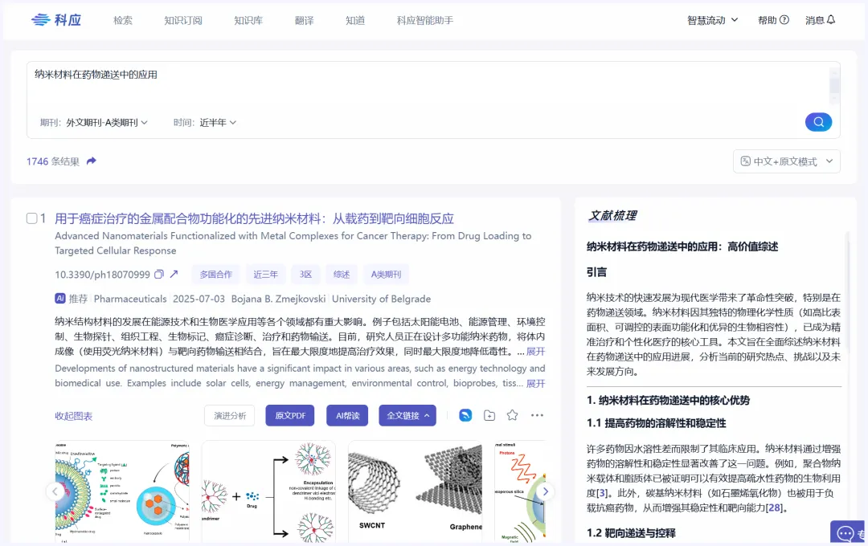Open the chat support widget

[x=847, y=532]
